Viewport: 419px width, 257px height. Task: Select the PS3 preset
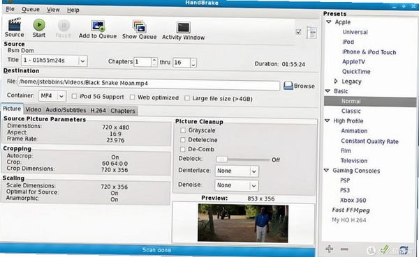click(345, 190)
